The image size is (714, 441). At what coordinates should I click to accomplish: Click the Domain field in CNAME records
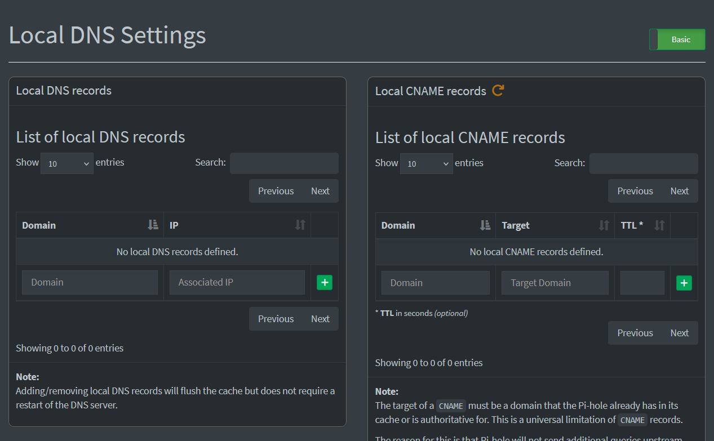436,283
